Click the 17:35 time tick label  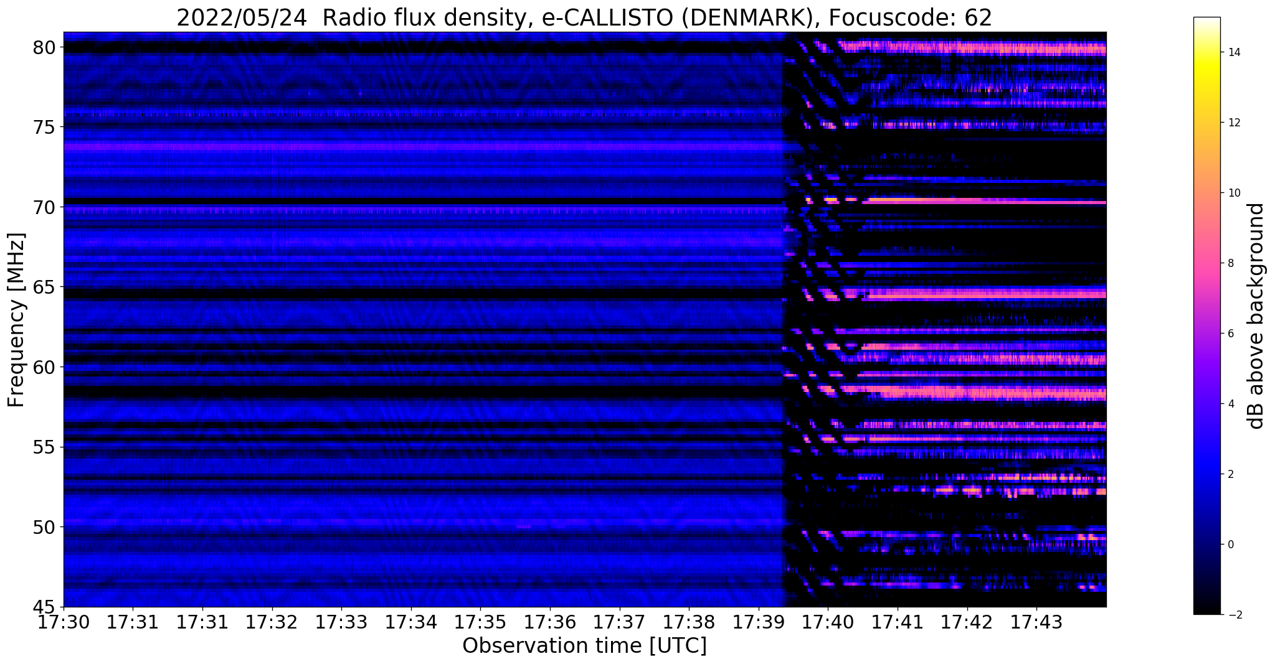tap(480, 622)
